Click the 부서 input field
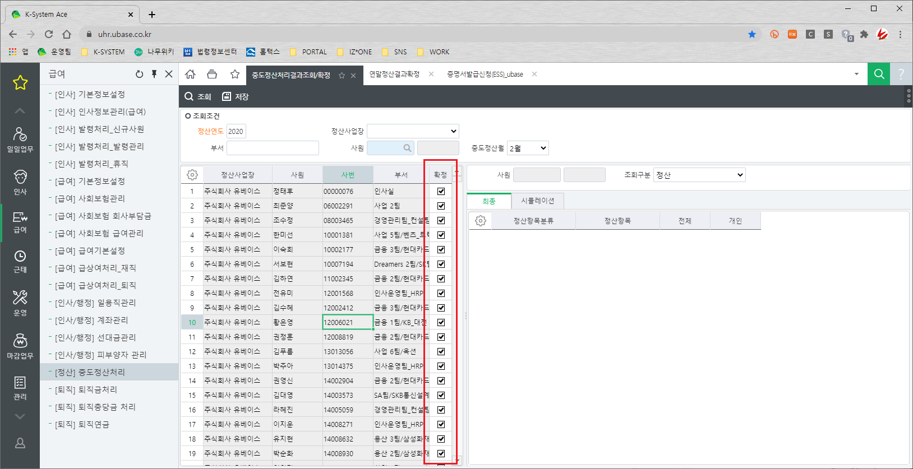913x469 pixels. (x=273, y=148)
